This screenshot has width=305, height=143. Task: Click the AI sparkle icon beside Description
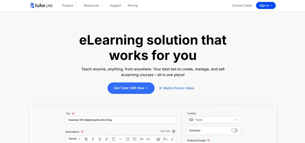coord(82,132)
